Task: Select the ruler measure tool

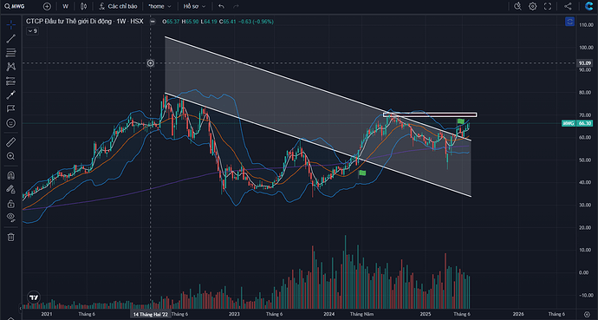Action: [x=10, y=142]
